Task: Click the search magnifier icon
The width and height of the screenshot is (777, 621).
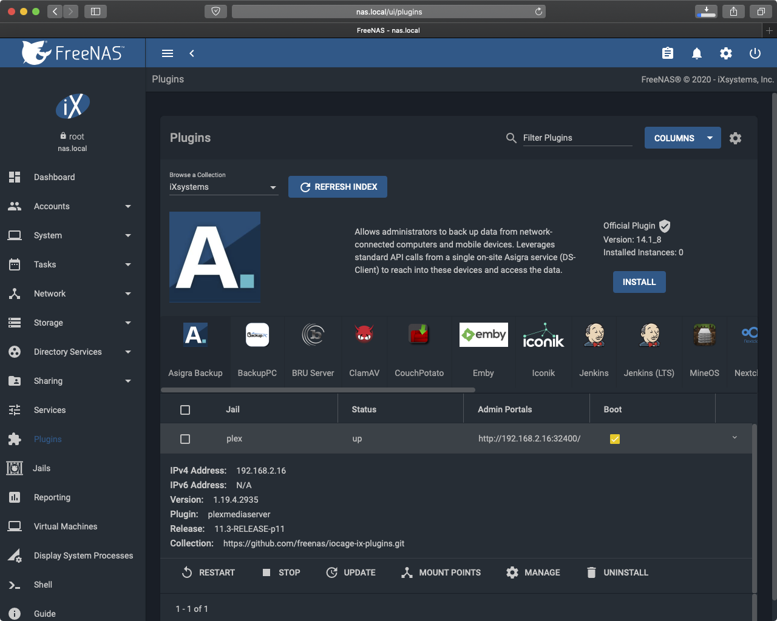Action: pos(511,138)
